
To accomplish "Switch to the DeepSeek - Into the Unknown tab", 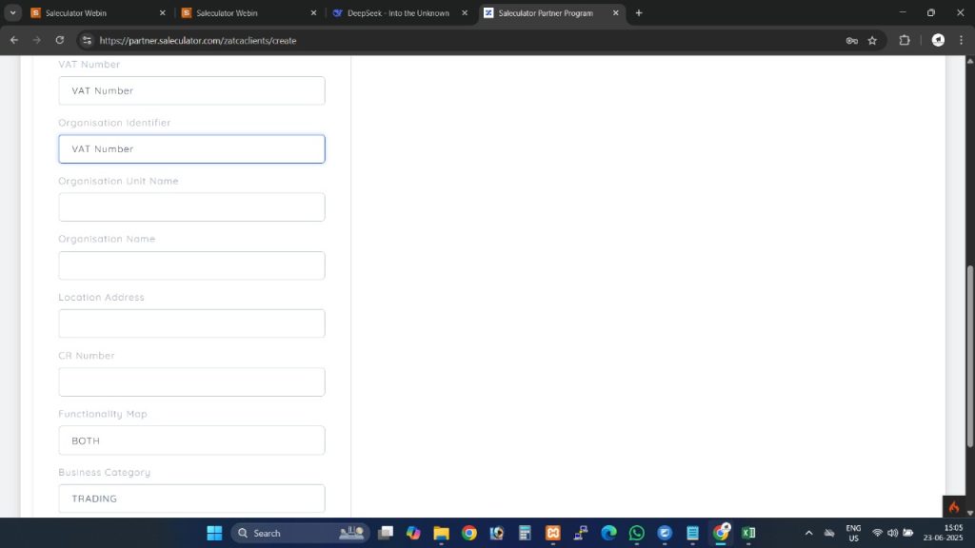I will pos(398,13).
